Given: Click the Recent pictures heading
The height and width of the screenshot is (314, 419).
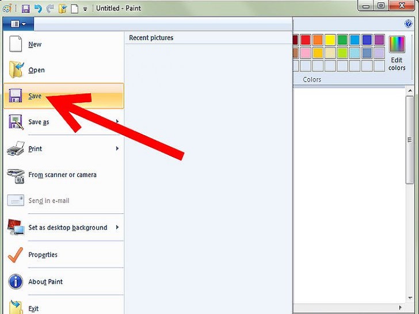Looking at the screenshot, I should tap(151, 38).
